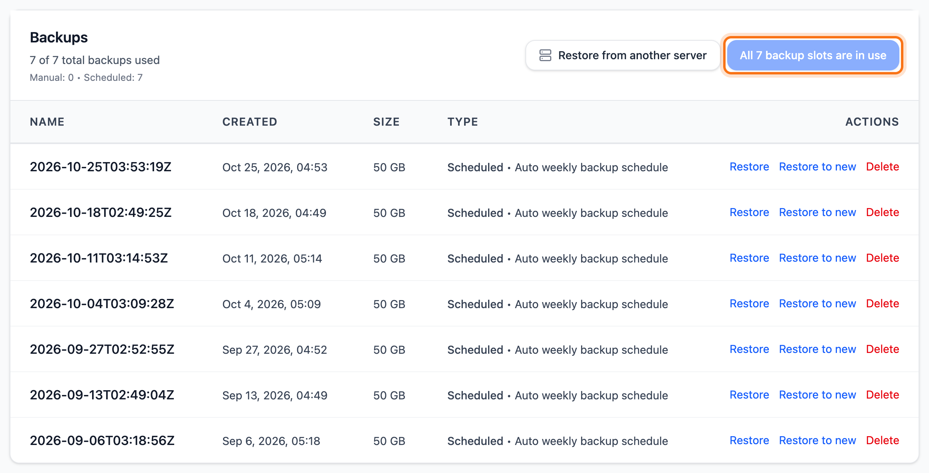Delete backup 2026-09-06T03:18:56Z

pyautogui.click(x=883, y=441)
